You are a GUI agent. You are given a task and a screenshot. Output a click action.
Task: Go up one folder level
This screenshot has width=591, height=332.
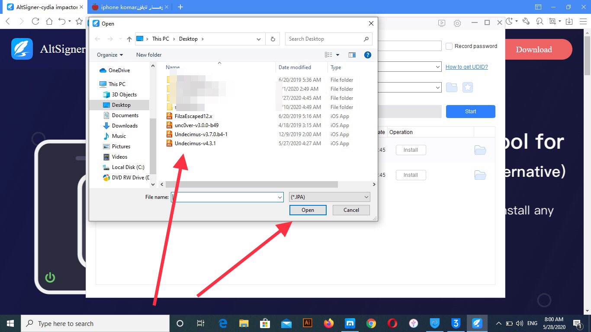(129, 39)
